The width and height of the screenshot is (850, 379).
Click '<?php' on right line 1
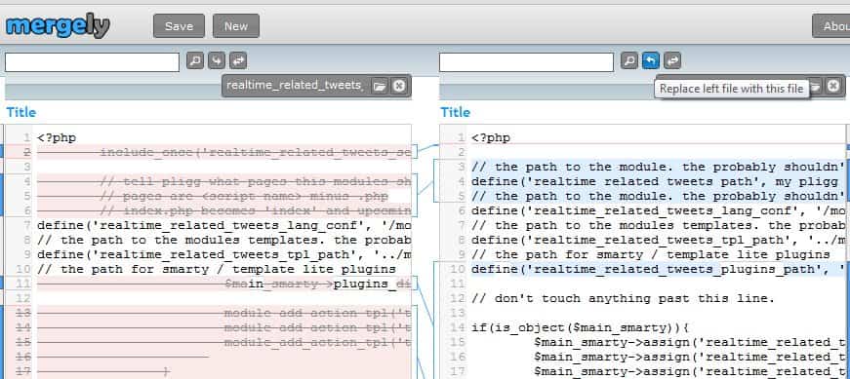491,138
